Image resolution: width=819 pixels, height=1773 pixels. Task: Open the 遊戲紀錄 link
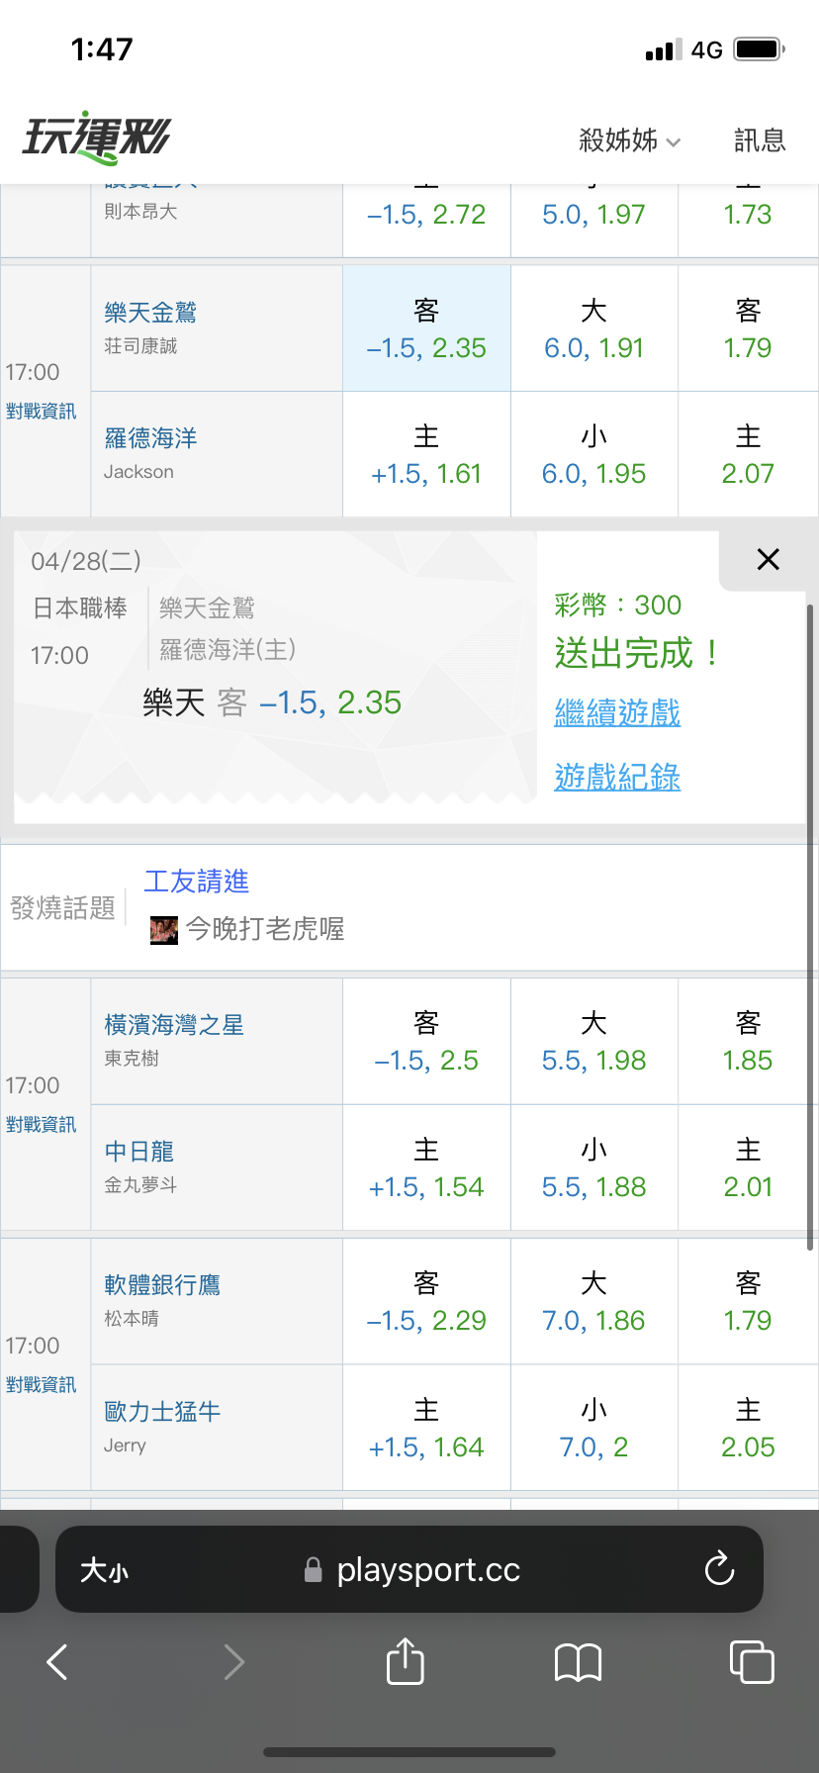[x=617, y=777]
